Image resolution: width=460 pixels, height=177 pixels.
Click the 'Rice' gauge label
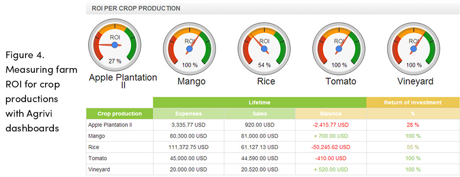coord(266,81)
